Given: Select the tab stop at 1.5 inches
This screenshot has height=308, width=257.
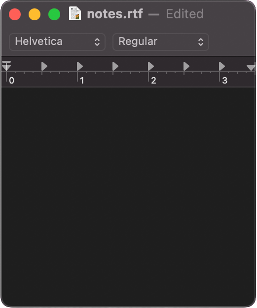Looking at the screenshot, I should (115, 66).
